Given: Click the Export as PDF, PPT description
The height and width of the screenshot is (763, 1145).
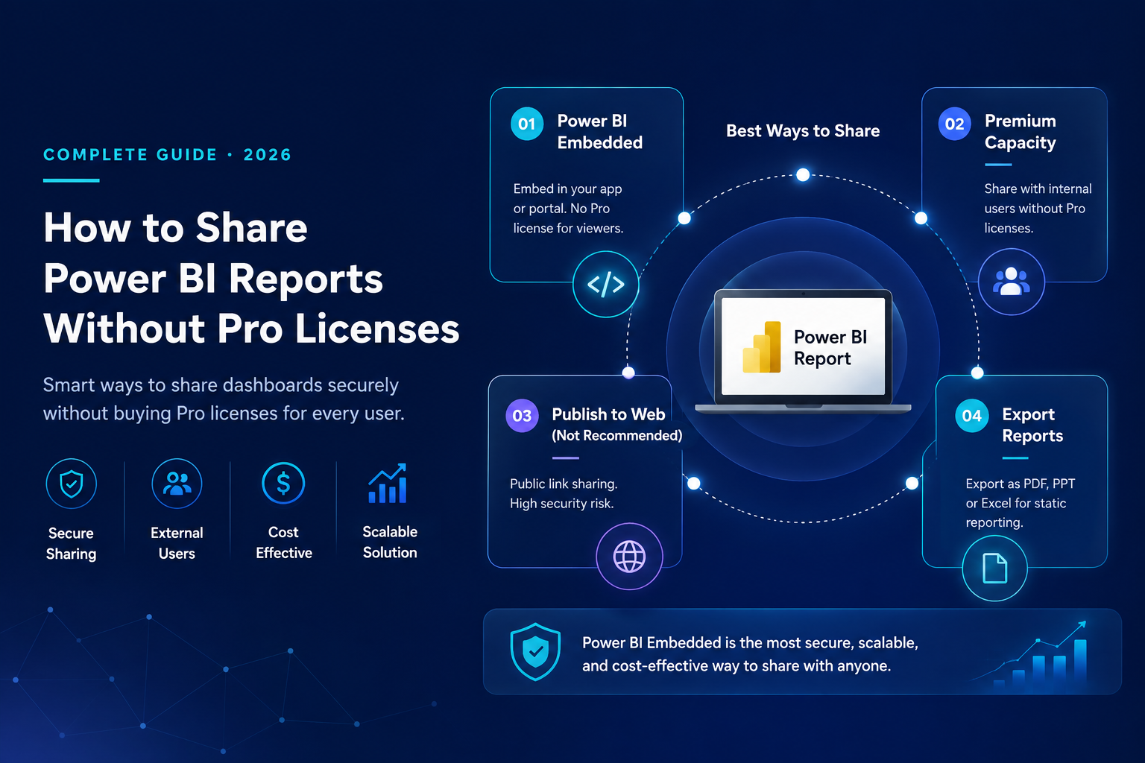Looking at the screenshot, I should 1021,503.
